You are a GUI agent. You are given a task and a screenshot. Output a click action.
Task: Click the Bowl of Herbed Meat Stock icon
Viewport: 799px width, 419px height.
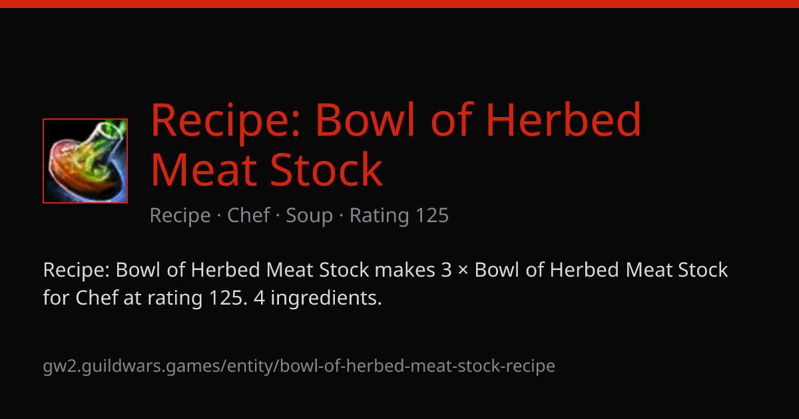[x=85, y=161]
